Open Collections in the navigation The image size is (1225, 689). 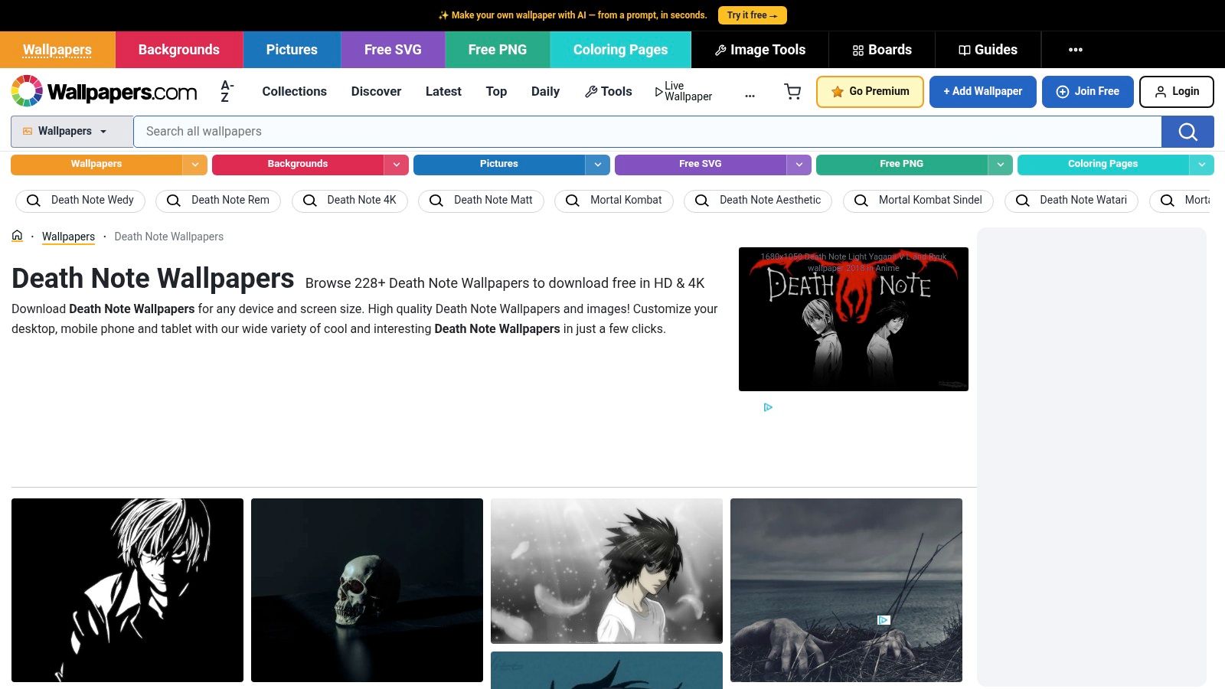(295, 91)
